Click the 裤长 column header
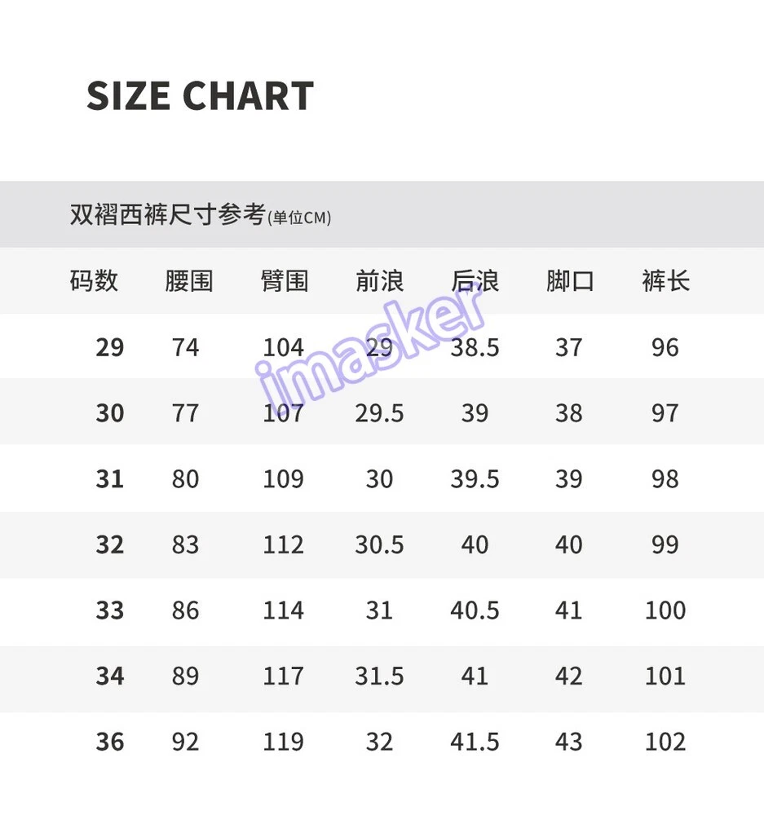Image resolution: width=764 pixels, height=815 pixels. click(x=665, y=281)
